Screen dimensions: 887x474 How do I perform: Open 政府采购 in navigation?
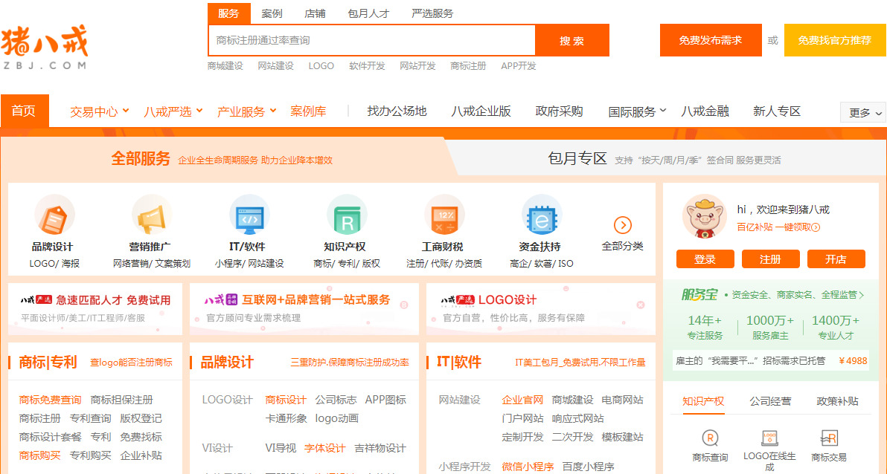[559, 111]
